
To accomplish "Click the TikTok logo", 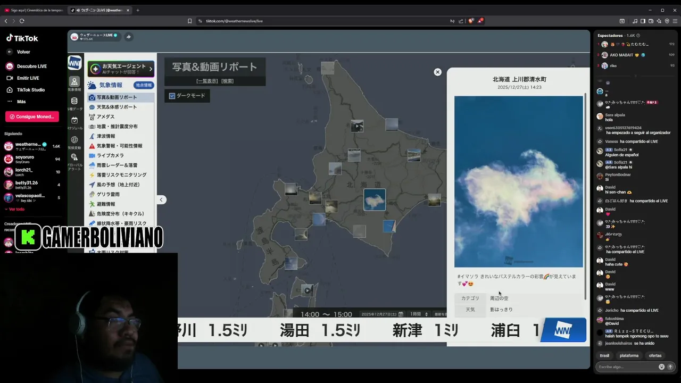I will pos(22,38).
